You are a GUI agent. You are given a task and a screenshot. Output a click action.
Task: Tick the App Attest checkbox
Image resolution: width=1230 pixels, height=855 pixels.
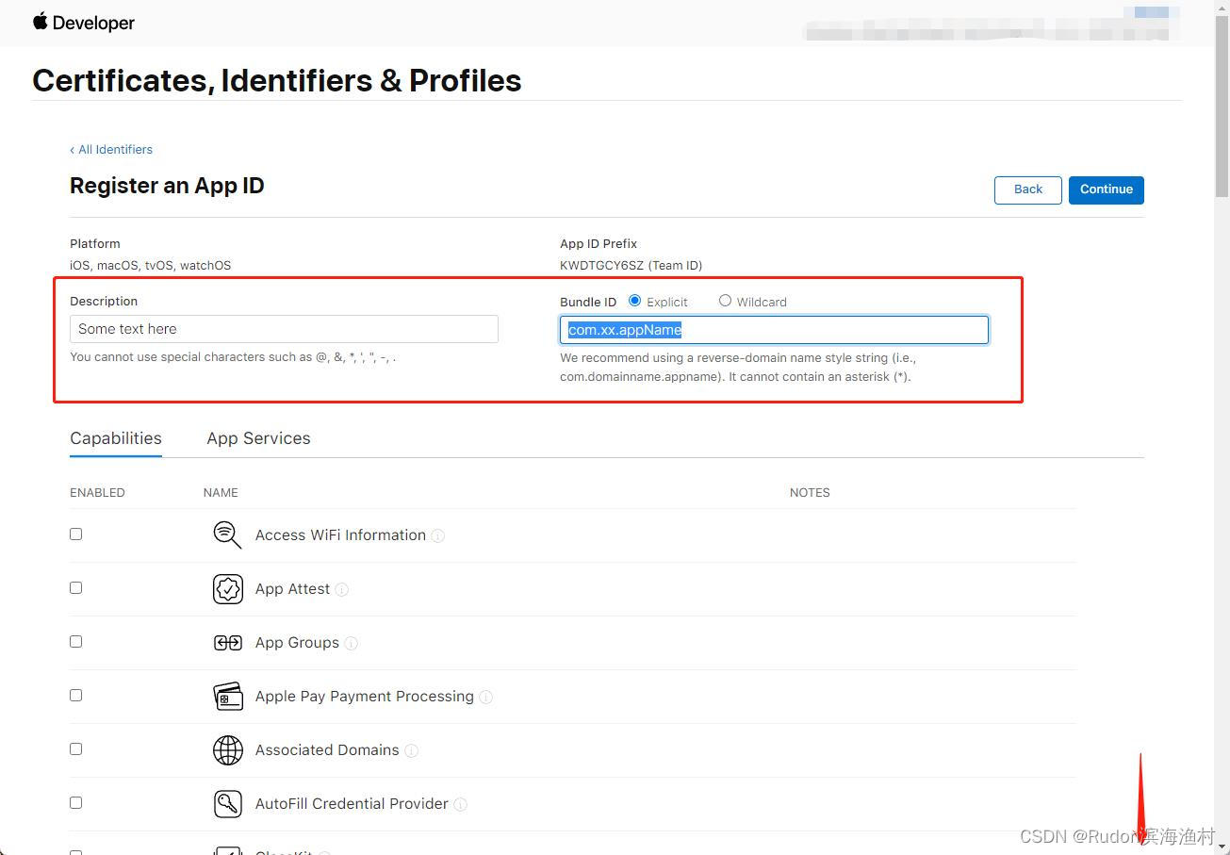pos(76,587)
